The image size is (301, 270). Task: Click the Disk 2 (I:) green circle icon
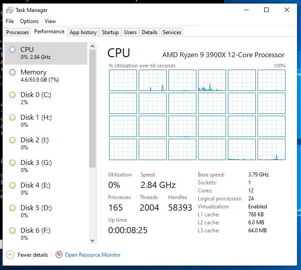[12, 140]
